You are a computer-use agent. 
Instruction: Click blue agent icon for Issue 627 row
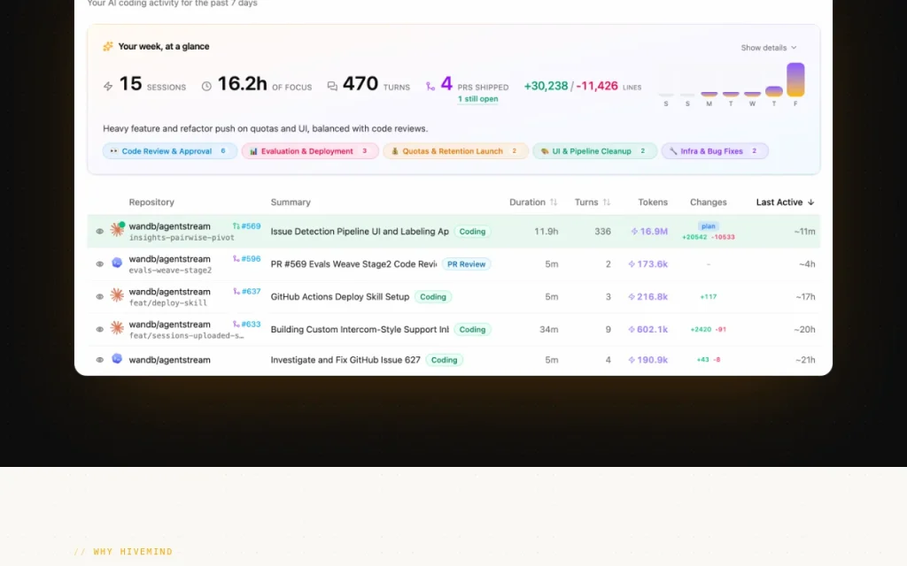(117, 359)
